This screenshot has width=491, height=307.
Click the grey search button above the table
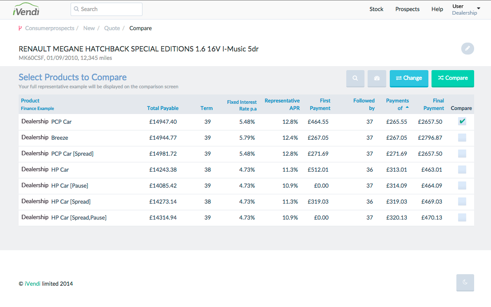[355, 78]
